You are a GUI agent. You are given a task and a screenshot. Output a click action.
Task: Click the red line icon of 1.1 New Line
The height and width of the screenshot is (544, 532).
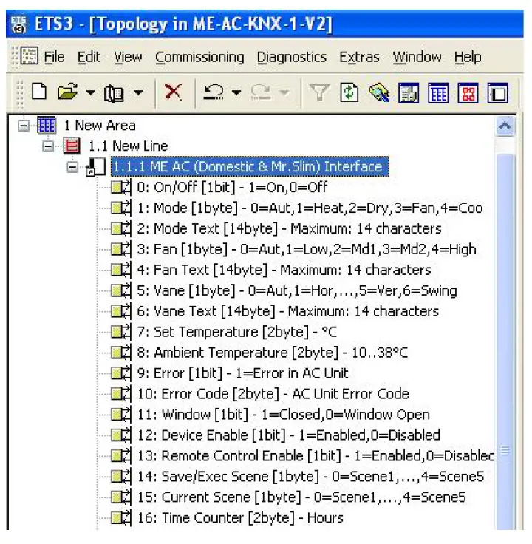coord(72,146)
